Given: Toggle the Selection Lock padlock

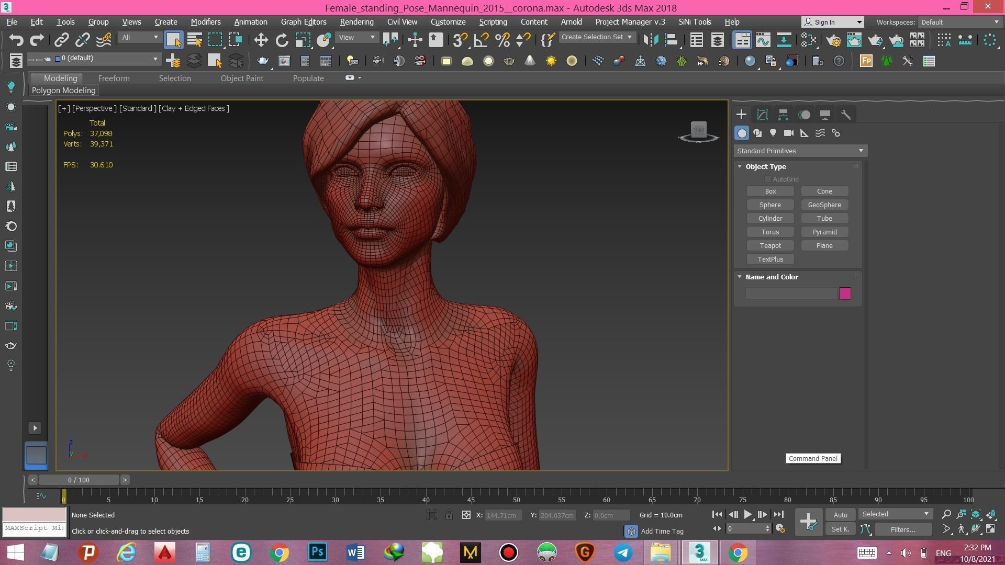Looking at the screenshot, I should pos(449,515).
